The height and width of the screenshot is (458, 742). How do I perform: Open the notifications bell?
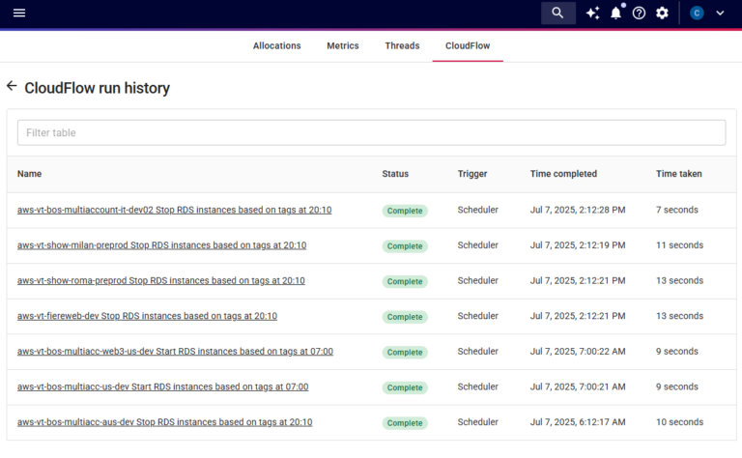tap(615, 13)
